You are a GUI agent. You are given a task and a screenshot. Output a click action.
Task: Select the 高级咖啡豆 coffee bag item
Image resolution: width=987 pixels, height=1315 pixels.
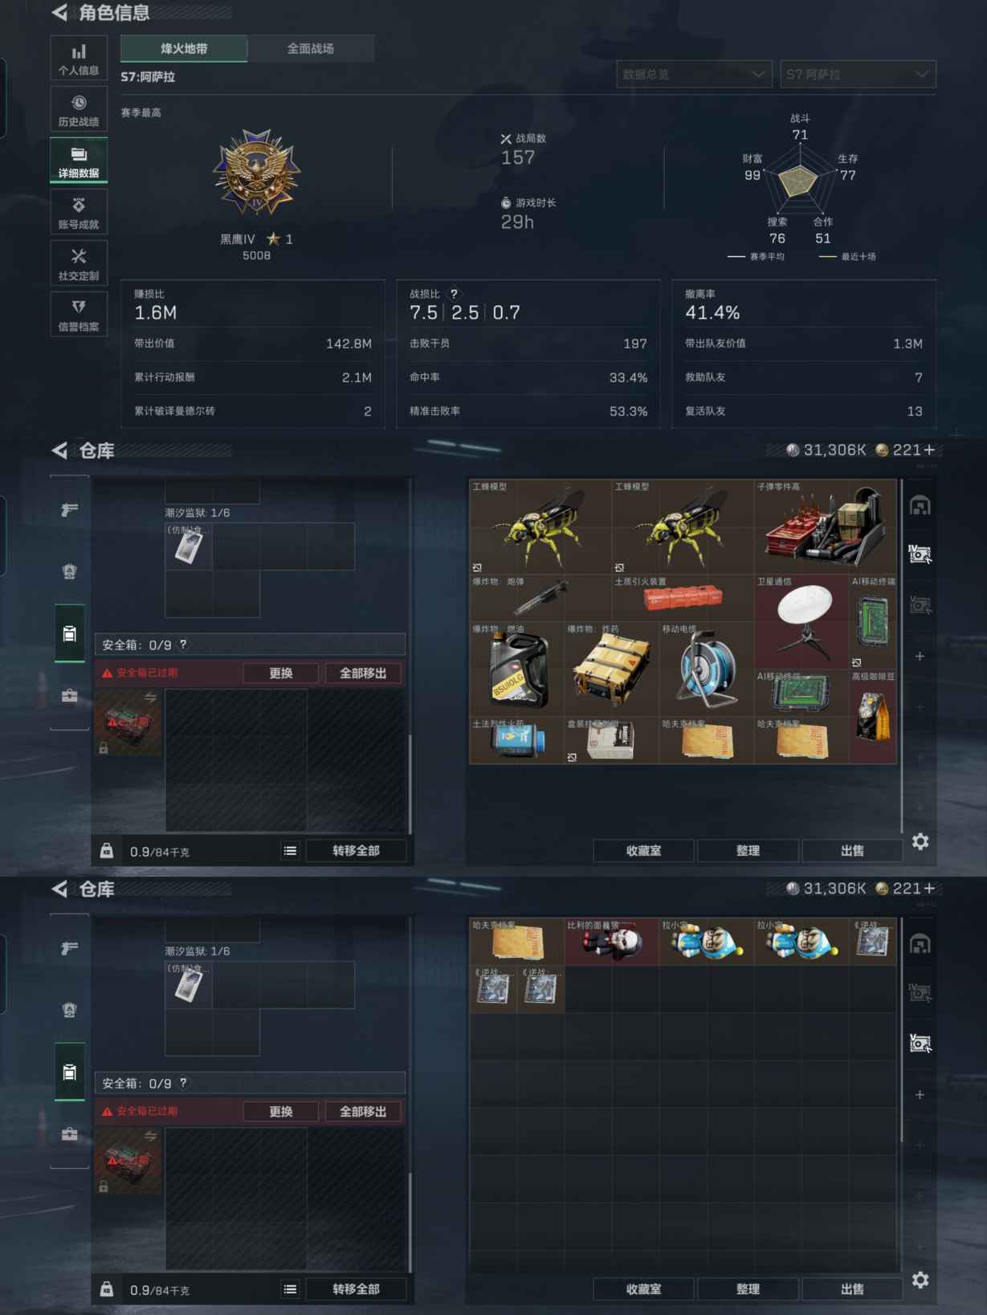click(873, 716)
